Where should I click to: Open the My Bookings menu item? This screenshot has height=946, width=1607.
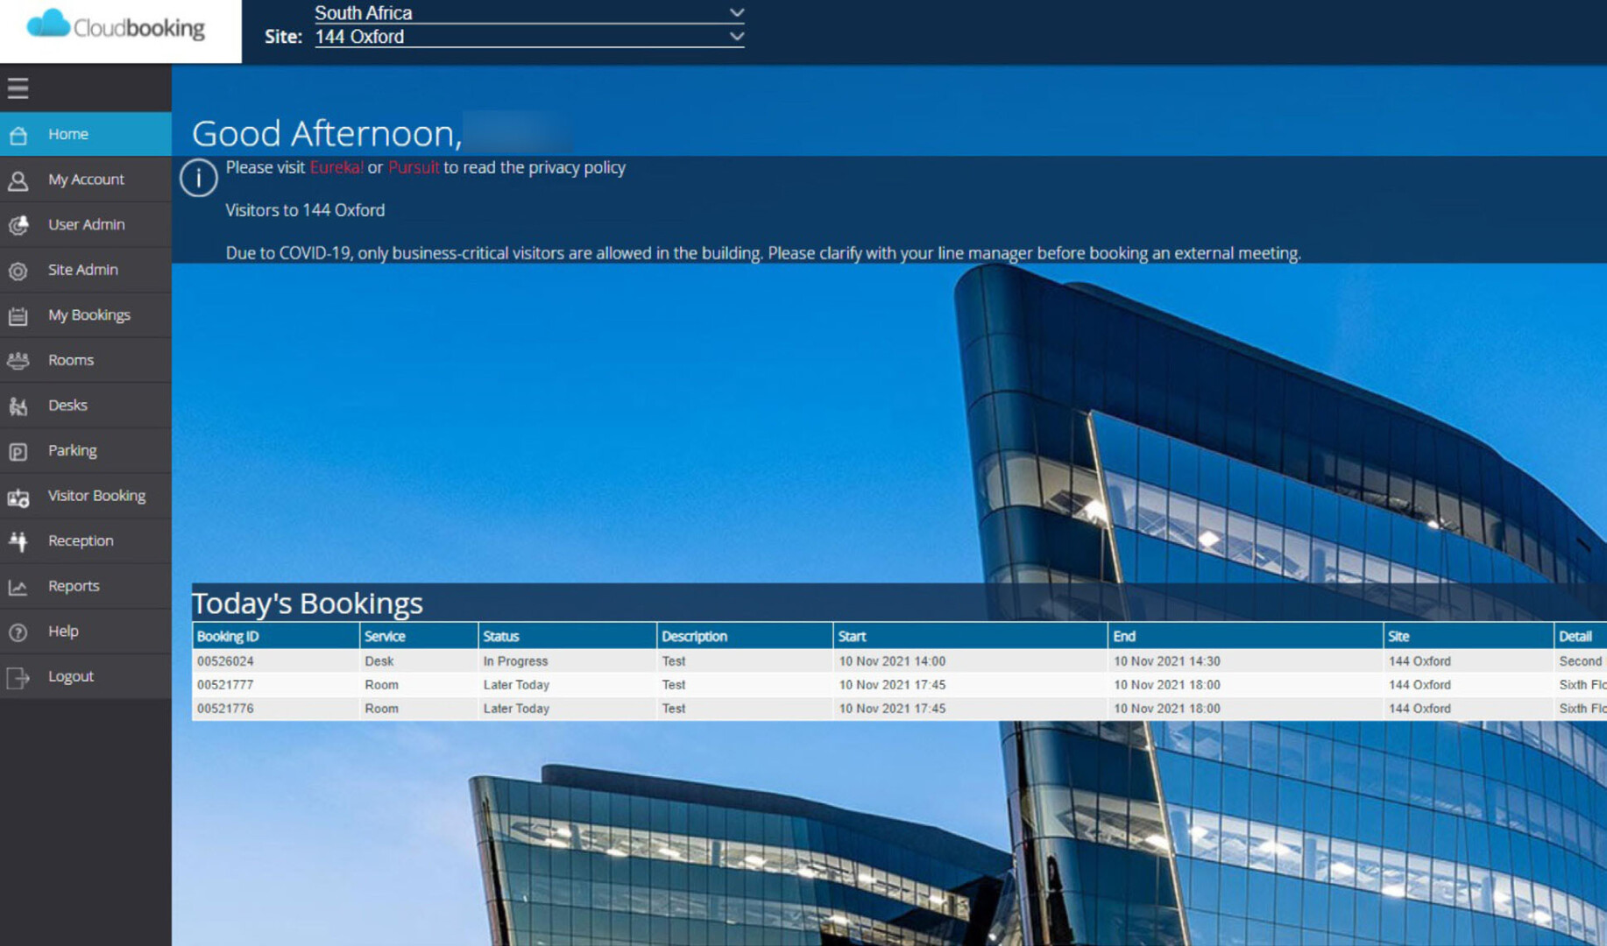pos(88,315)
